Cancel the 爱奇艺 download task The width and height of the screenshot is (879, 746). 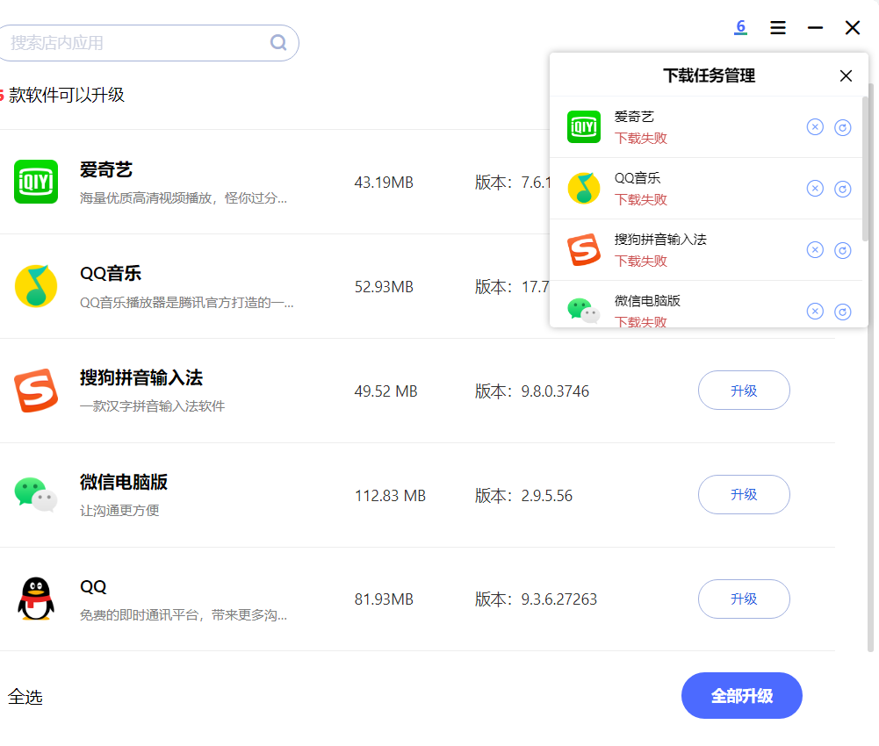click(815, 127)
